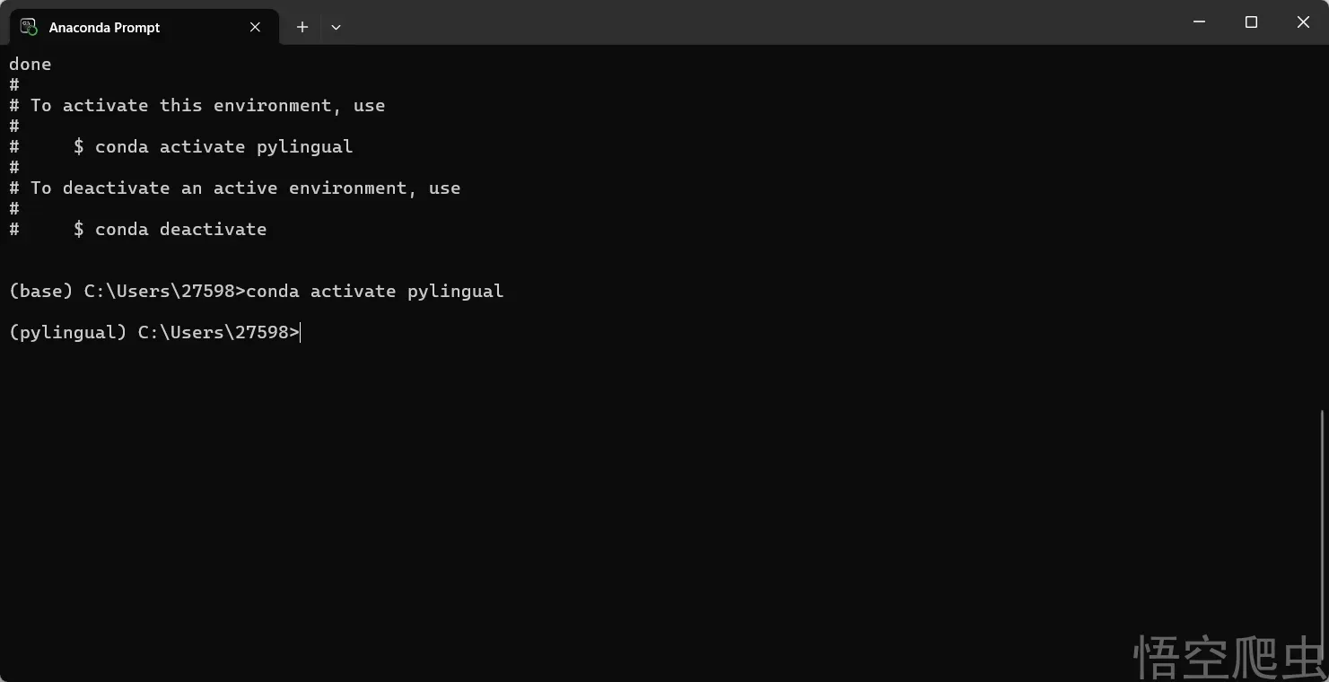Expand the new-tab profile dropdown chevron

coord(336,27)
